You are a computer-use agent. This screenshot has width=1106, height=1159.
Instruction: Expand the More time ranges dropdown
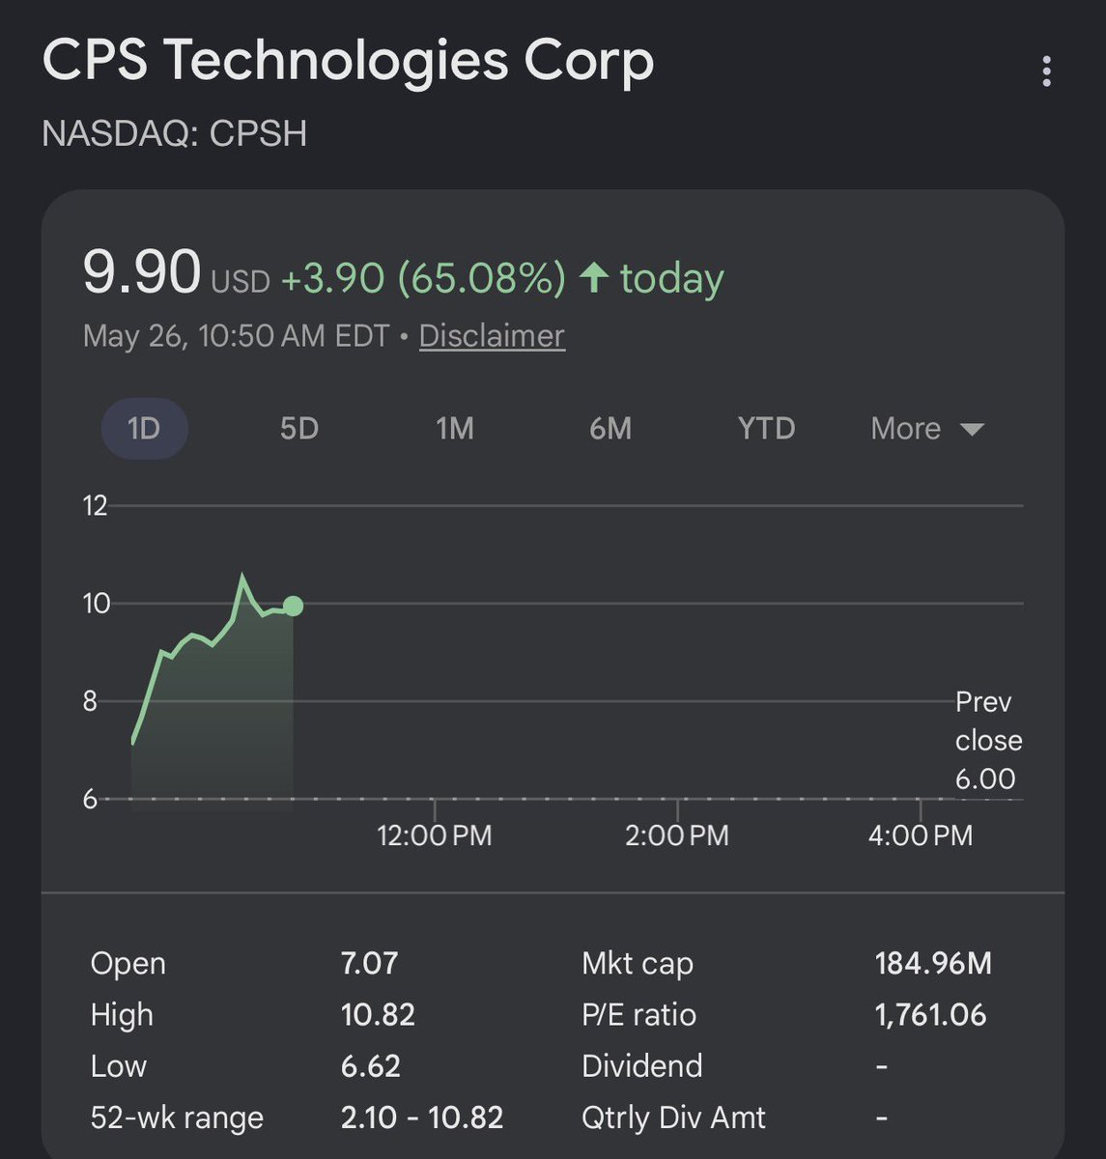pyautogui.click(x=927, y=428)
